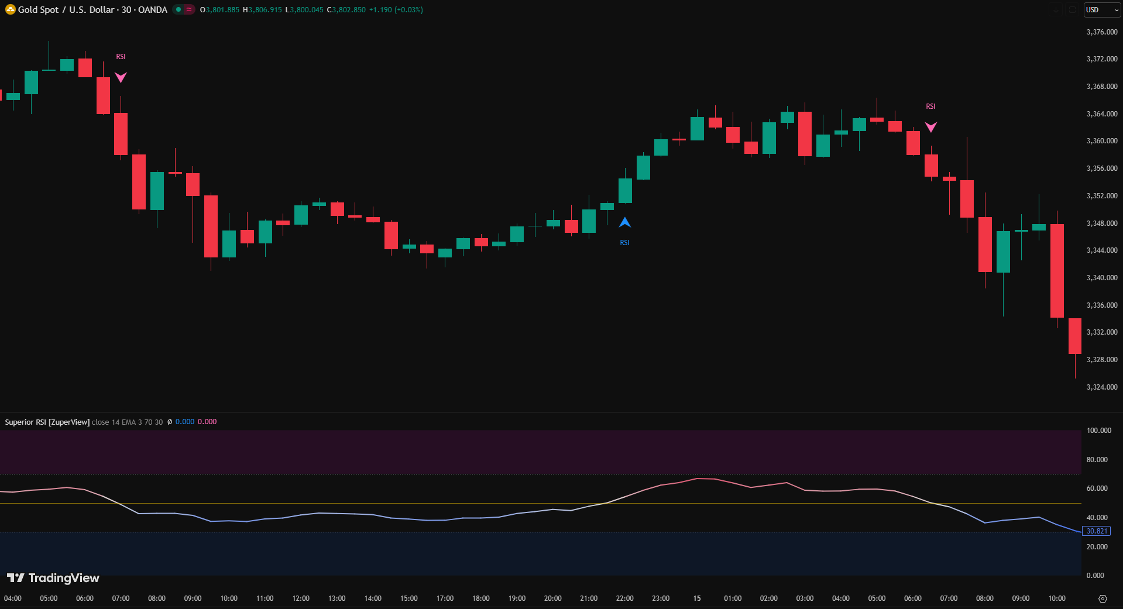
Task: Click the 12:00 time axis label
Action: tap(301, 598)
